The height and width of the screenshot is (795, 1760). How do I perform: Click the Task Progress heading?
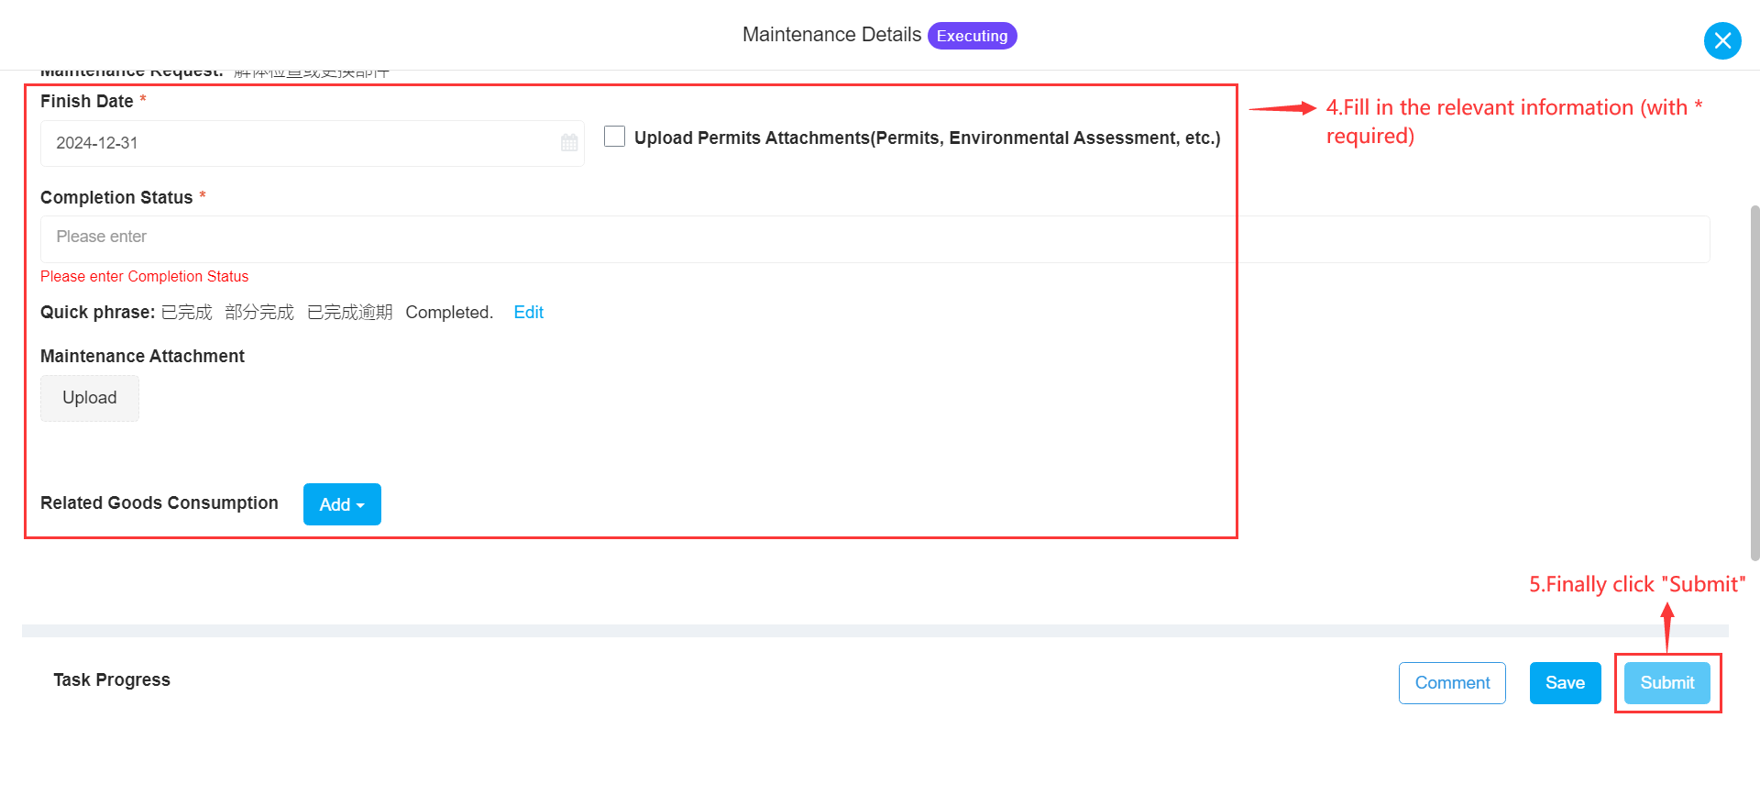(112, 680)
